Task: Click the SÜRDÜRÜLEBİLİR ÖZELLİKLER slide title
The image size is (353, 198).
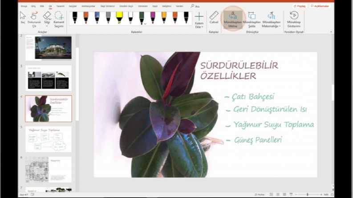Action: [x=239, y=71]
